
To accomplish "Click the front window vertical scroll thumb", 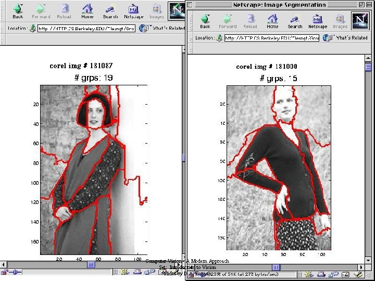I will (368, 67).
